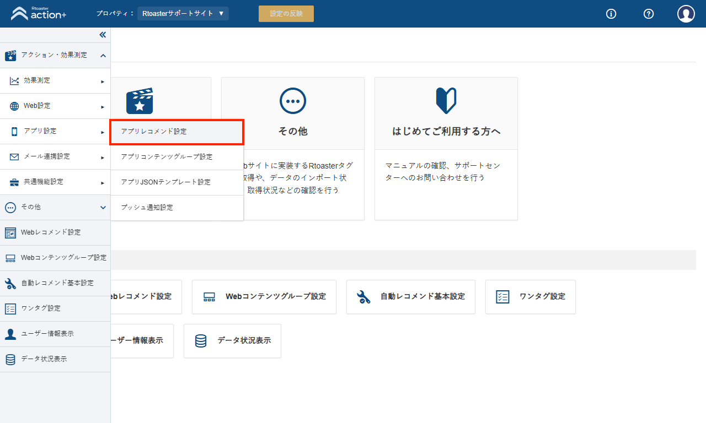Open sidebar 自動レコメンド基本設定 text
Screen dimensions: 706x423
click(57, 283)
